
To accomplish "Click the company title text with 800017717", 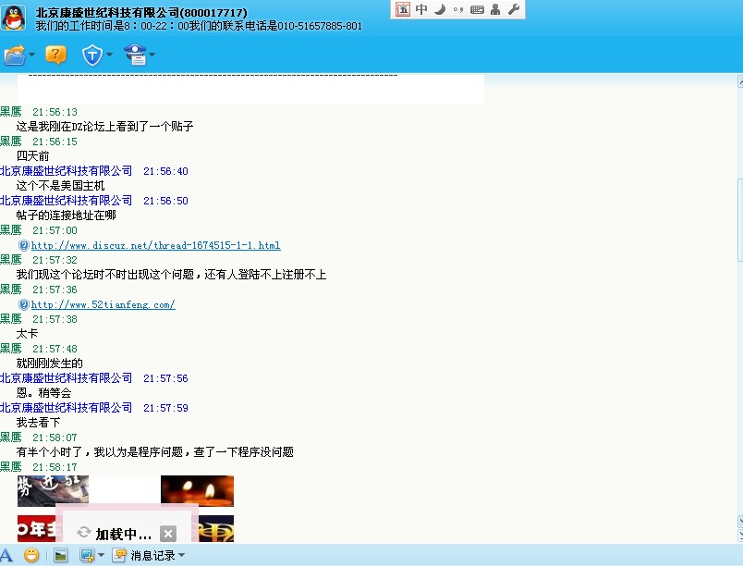I will [141, 13].
